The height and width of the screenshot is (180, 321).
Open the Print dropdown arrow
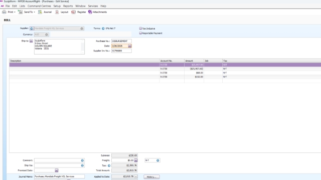pos(15,12)
